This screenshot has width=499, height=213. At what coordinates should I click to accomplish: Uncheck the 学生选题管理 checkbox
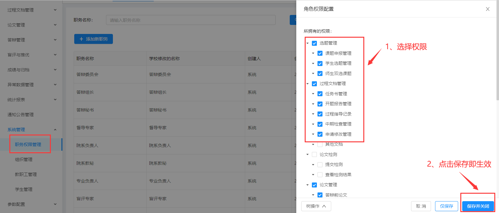click(x=320, y=64)
